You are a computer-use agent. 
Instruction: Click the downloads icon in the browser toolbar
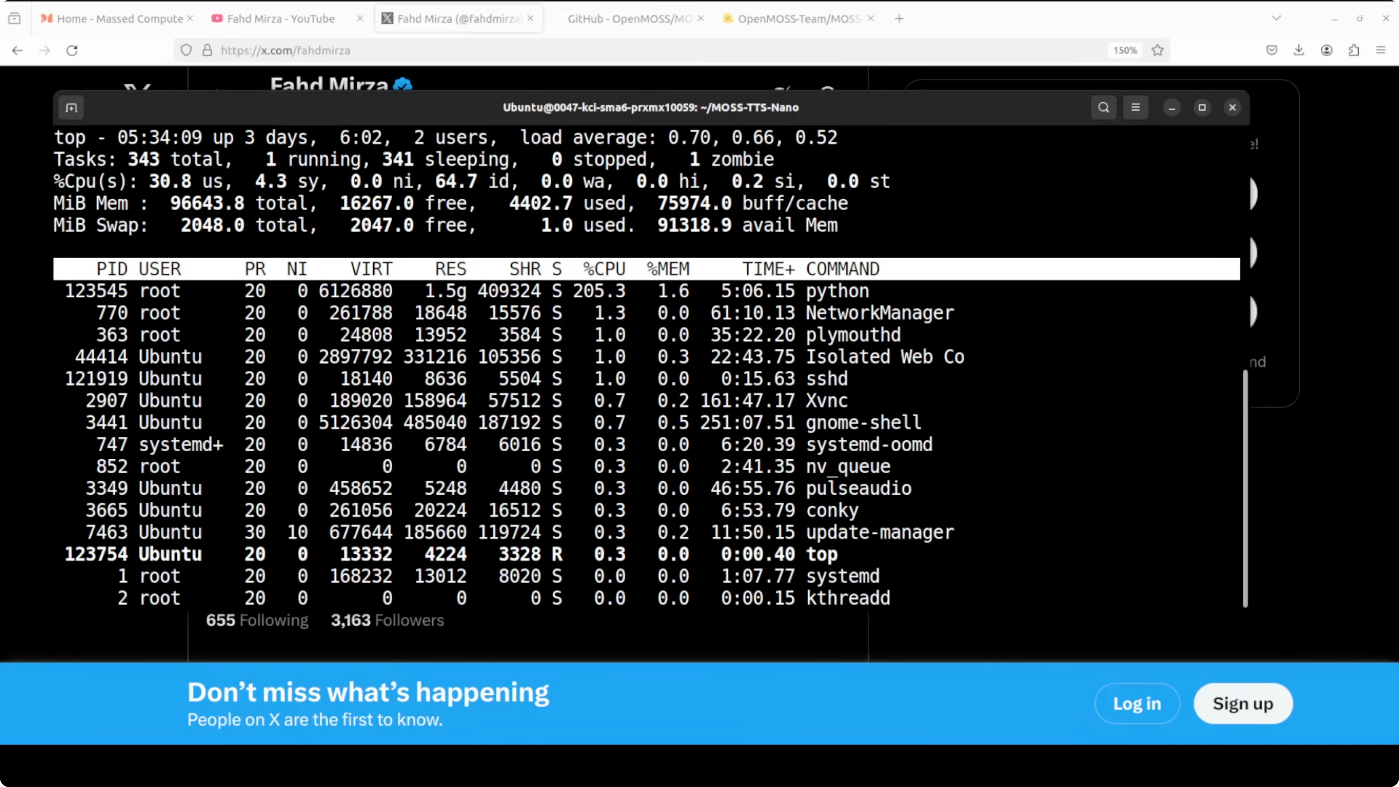coord(1299,50)
